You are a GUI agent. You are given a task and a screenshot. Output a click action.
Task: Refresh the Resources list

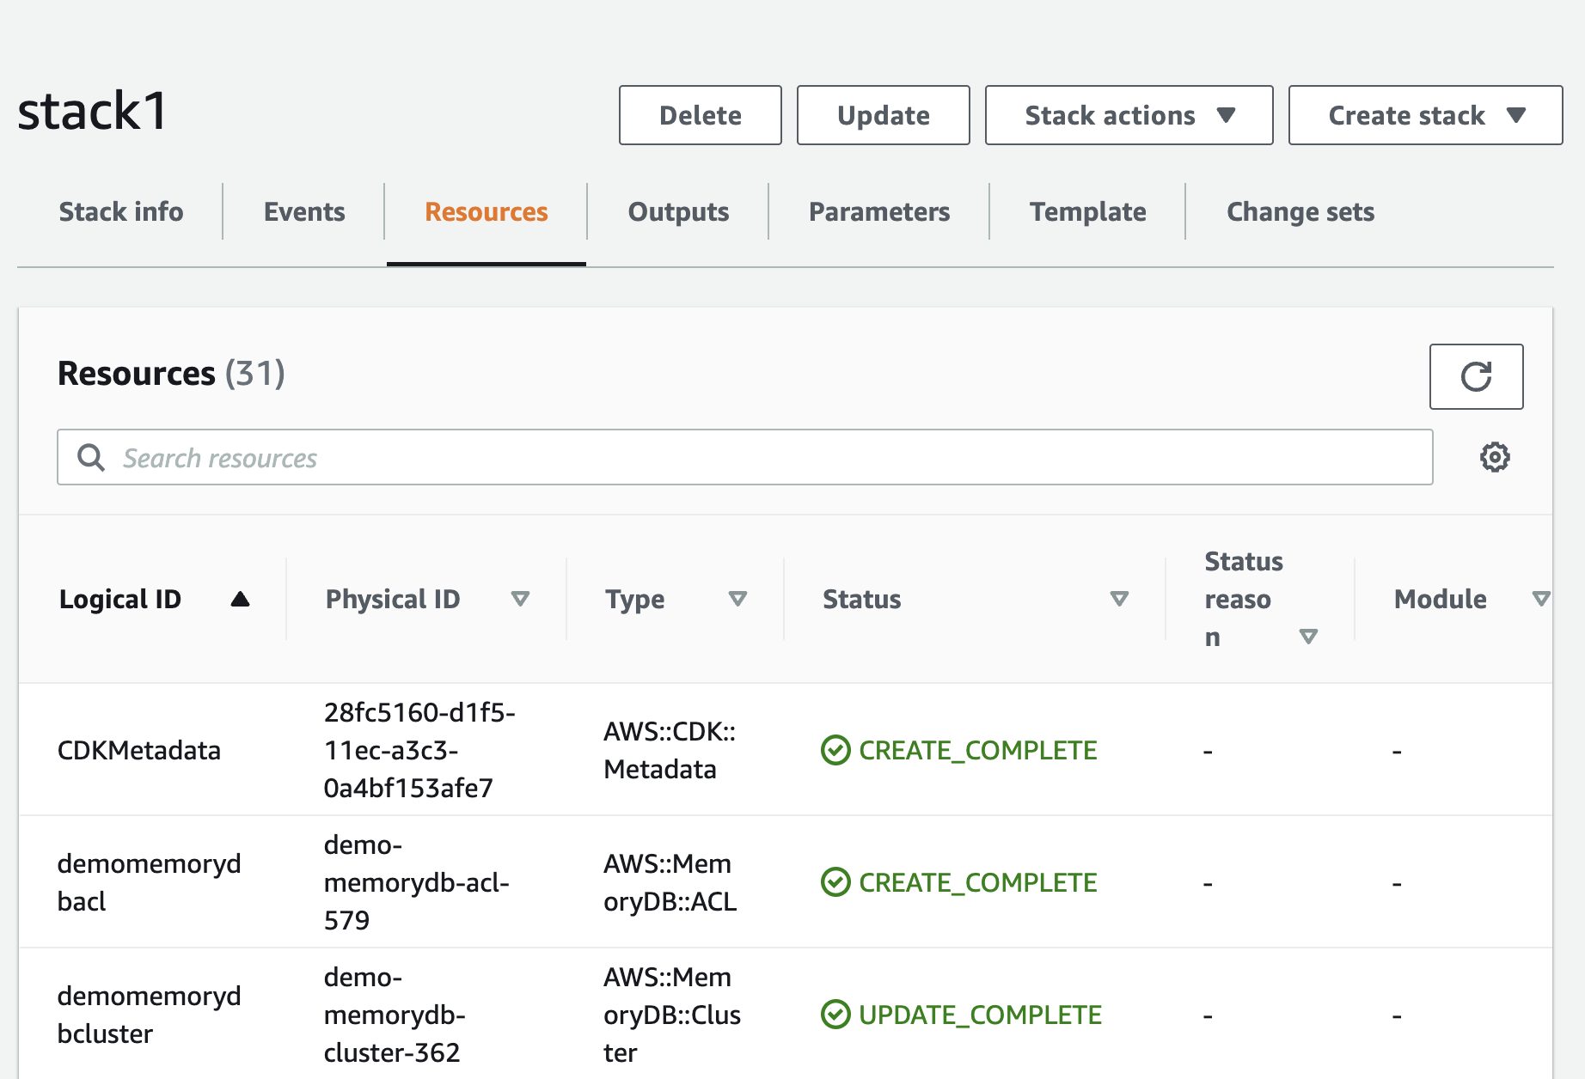[x=1476, y=376]
